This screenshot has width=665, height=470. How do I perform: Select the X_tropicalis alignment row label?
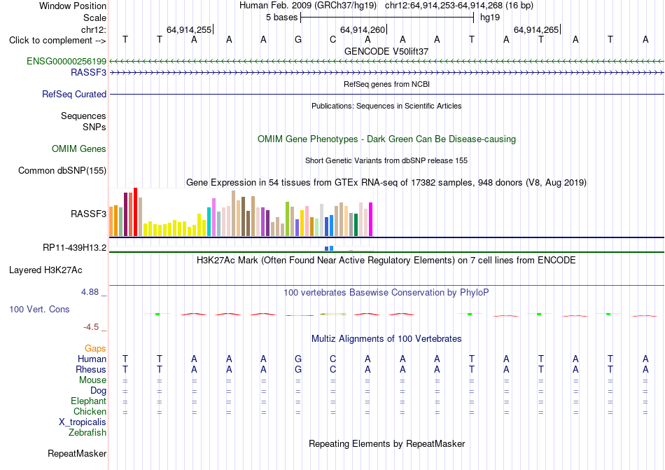click(83, 422)
